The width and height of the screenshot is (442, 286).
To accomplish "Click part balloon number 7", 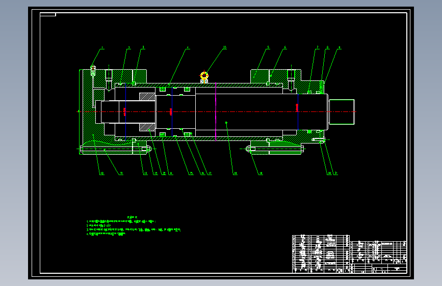I will pyautogui.click(x=318, y=47).
